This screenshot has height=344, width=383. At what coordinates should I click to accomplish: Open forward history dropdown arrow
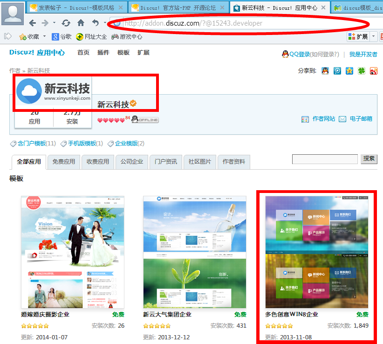tap(54, 23)
